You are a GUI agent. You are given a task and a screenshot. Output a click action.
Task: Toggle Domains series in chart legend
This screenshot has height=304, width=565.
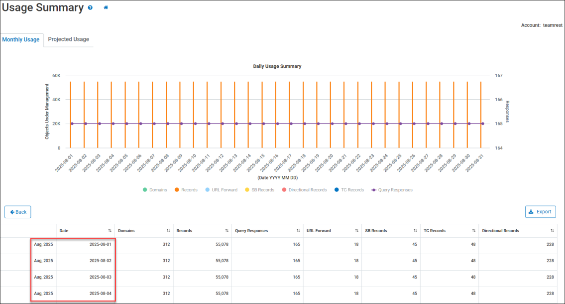(155, 190)
